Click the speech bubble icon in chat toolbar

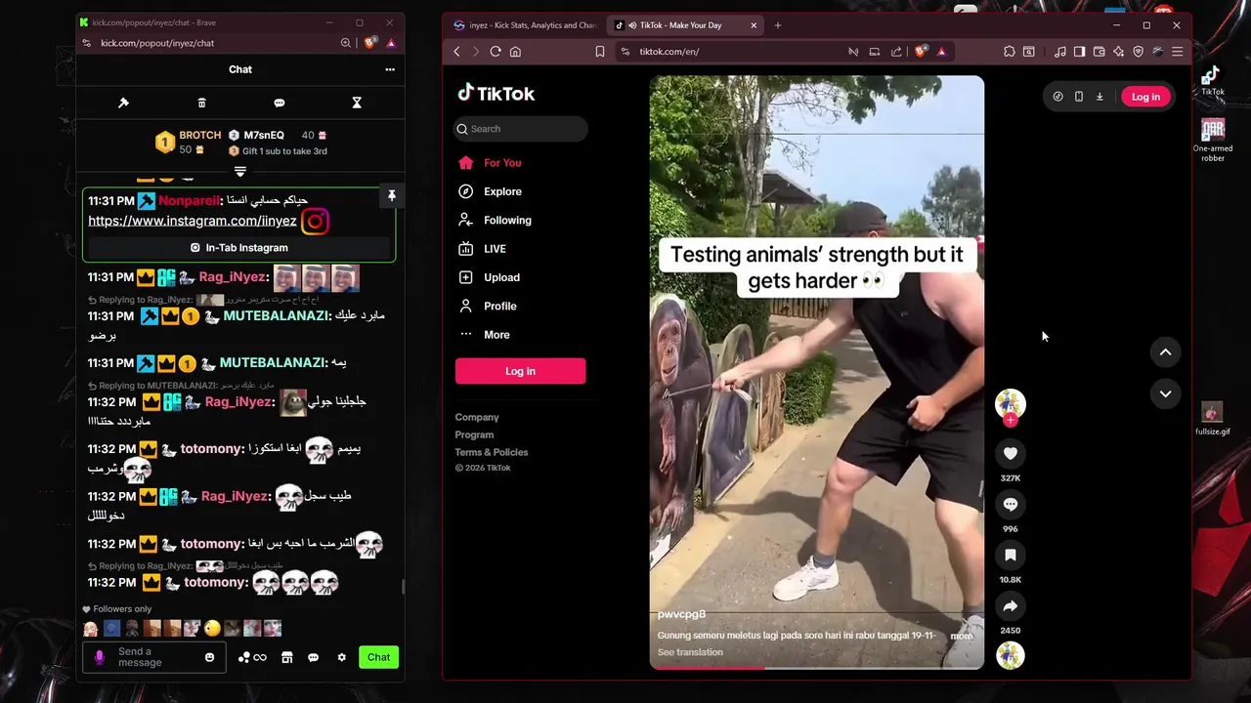click(x=280, y=103)
